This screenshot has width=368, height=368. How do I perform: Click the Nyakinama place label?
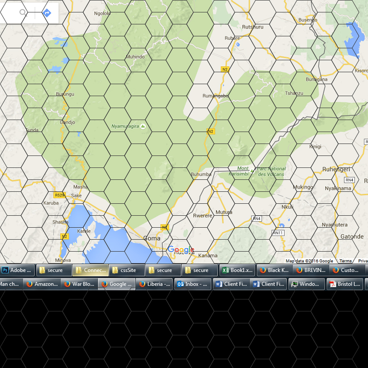tap(338, 188)
